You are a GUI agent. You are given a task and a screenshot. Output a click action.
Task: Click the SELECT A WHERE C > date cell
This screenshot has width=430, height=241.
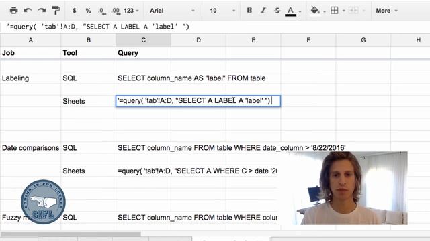(197, 171)
